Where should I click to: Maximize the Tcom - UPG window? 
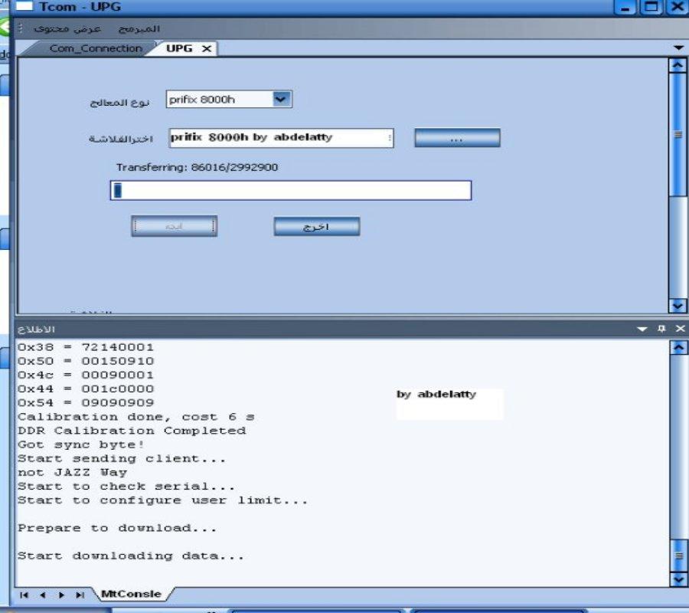click(x=651, y=7)
